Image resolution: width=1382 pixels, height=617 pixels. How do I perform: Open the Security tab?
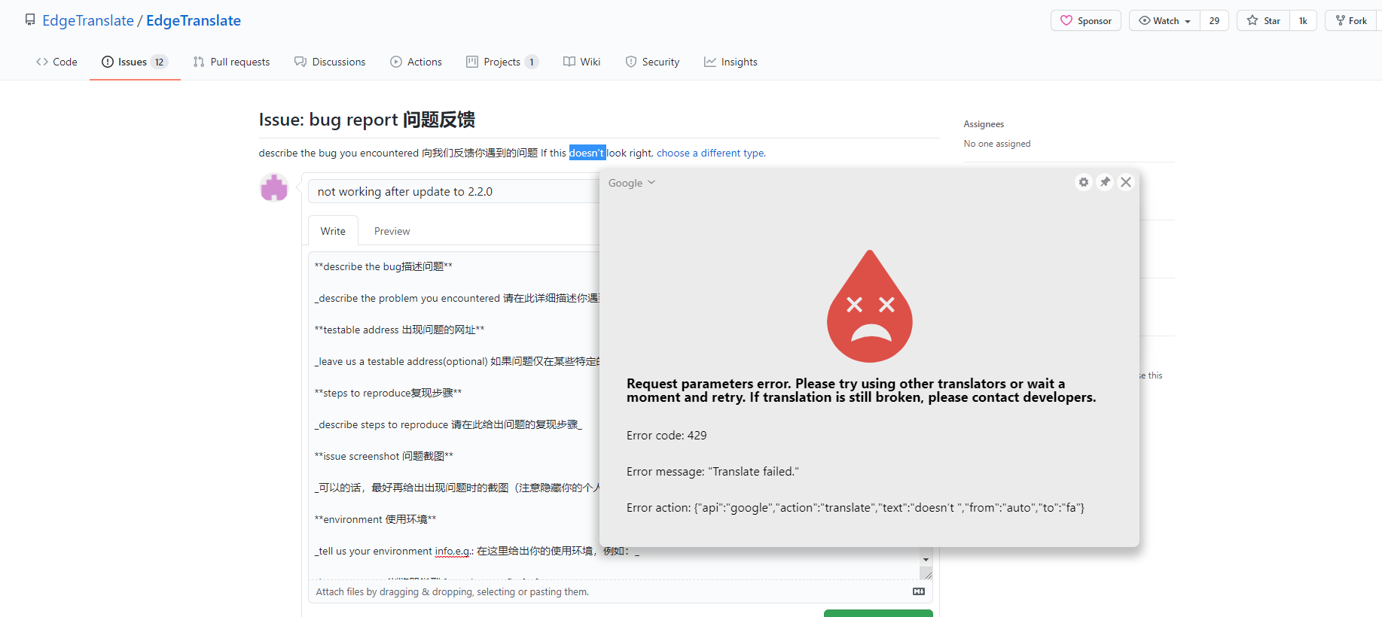click(x=652, y=62)
